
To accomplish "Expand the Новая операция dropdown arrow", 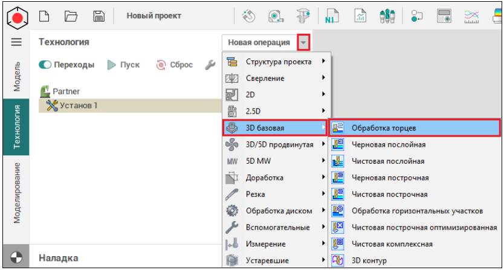I will click(x=306, y=42).
